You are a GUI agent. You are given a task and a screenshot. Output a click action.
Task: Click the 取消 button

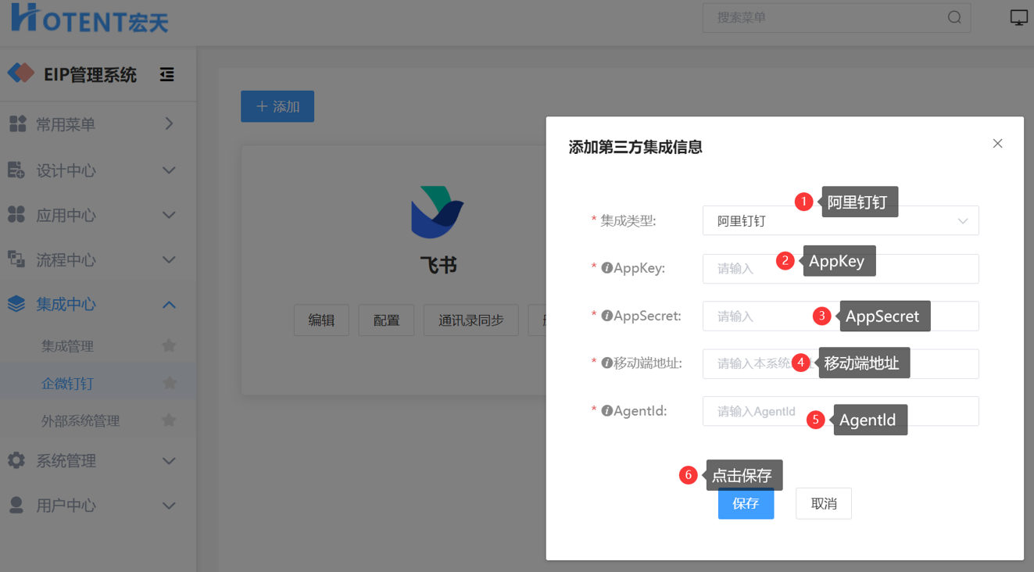click(x=824, y=503)
